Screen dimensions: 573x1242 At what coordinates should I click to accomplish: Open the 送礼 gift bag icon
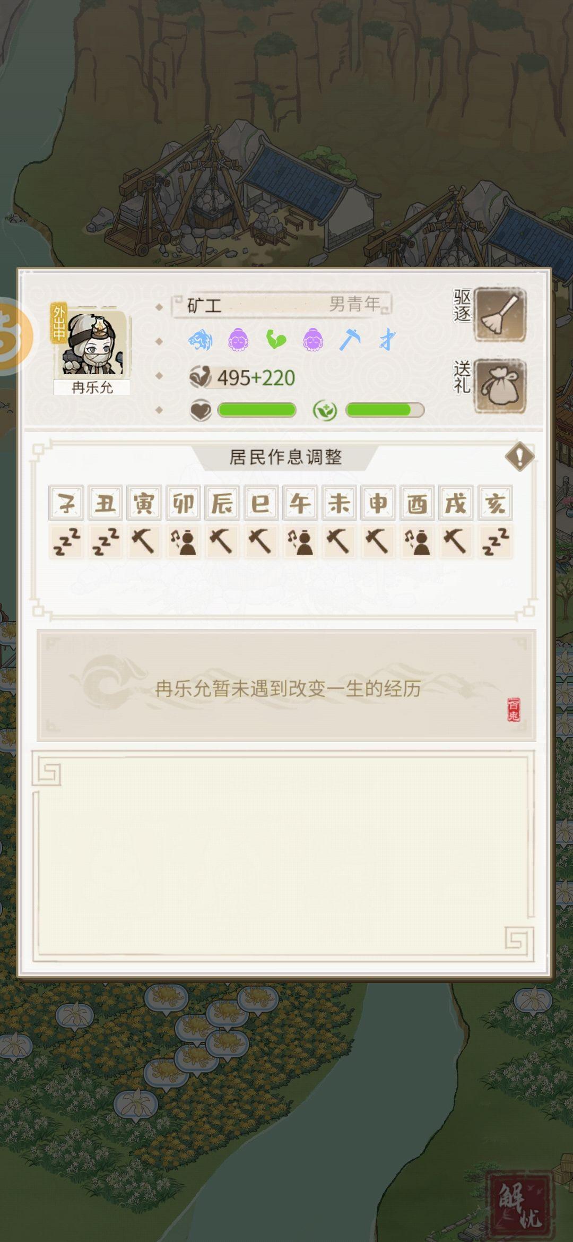tap(500, 386)
